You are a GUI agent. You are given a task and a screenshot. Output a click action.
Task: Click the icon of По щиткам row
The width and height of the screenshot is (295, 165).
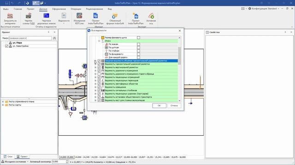pos(106,48)
